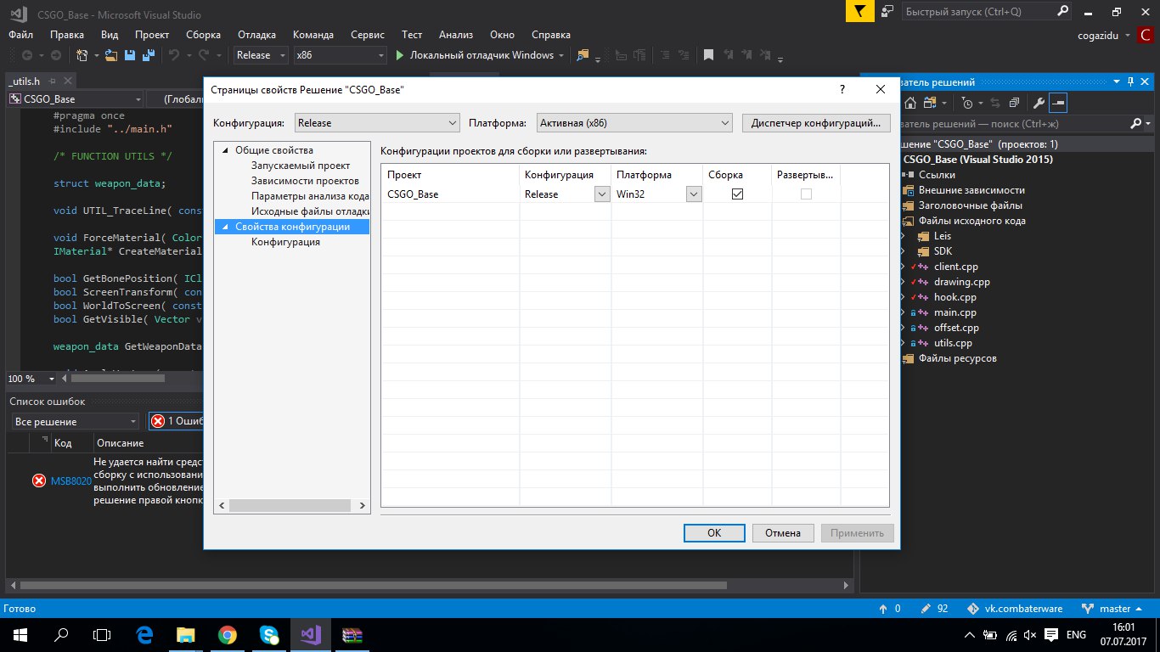The width and height of the screenshot is (1160, 652).
Task: Click the red error filter icon
Action: pos(157,421)
